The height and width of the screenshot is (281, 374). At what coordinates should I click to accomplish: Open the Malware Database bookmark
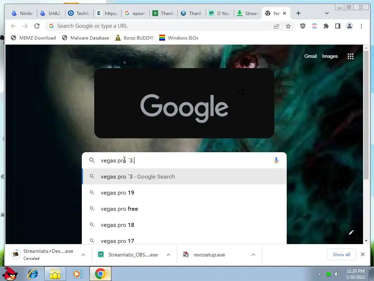[85, 38]
